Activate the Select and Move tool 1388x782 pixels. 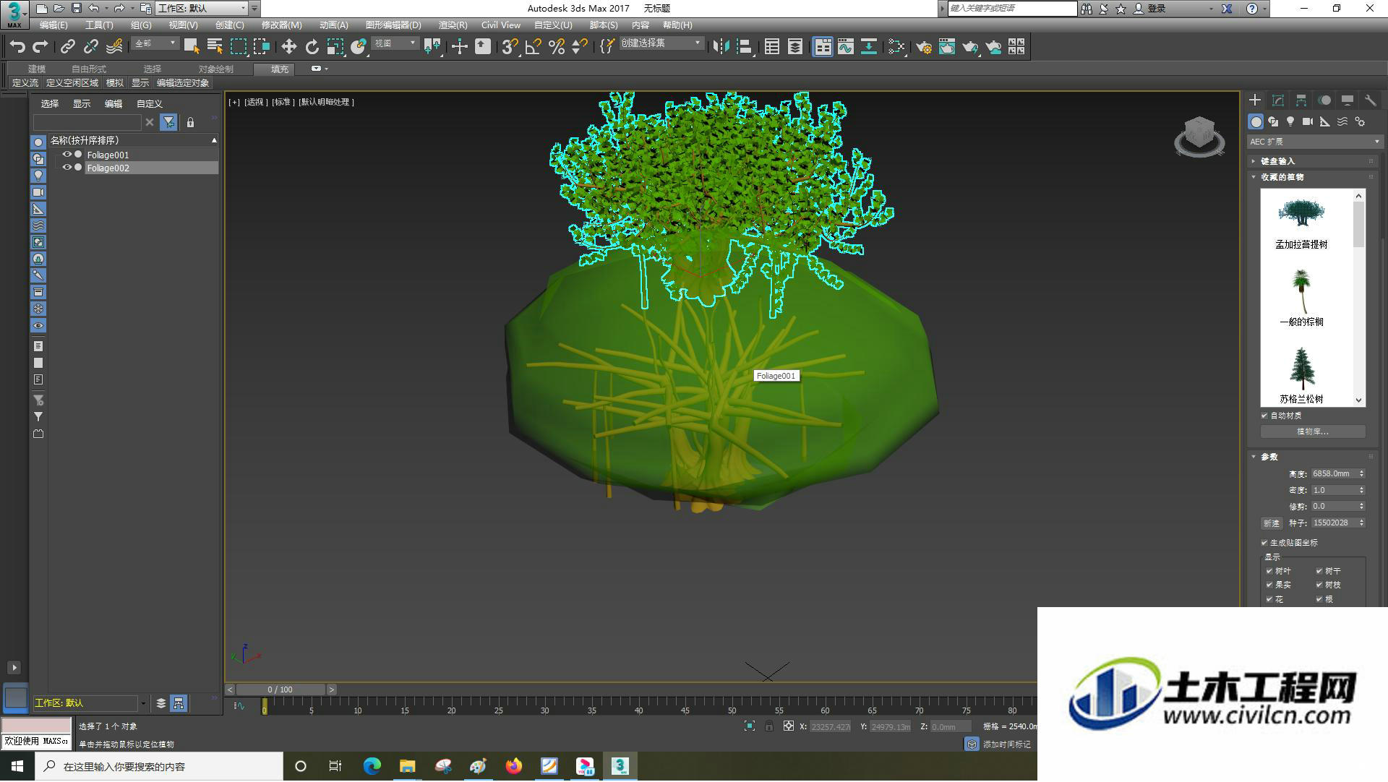point(288,47)
